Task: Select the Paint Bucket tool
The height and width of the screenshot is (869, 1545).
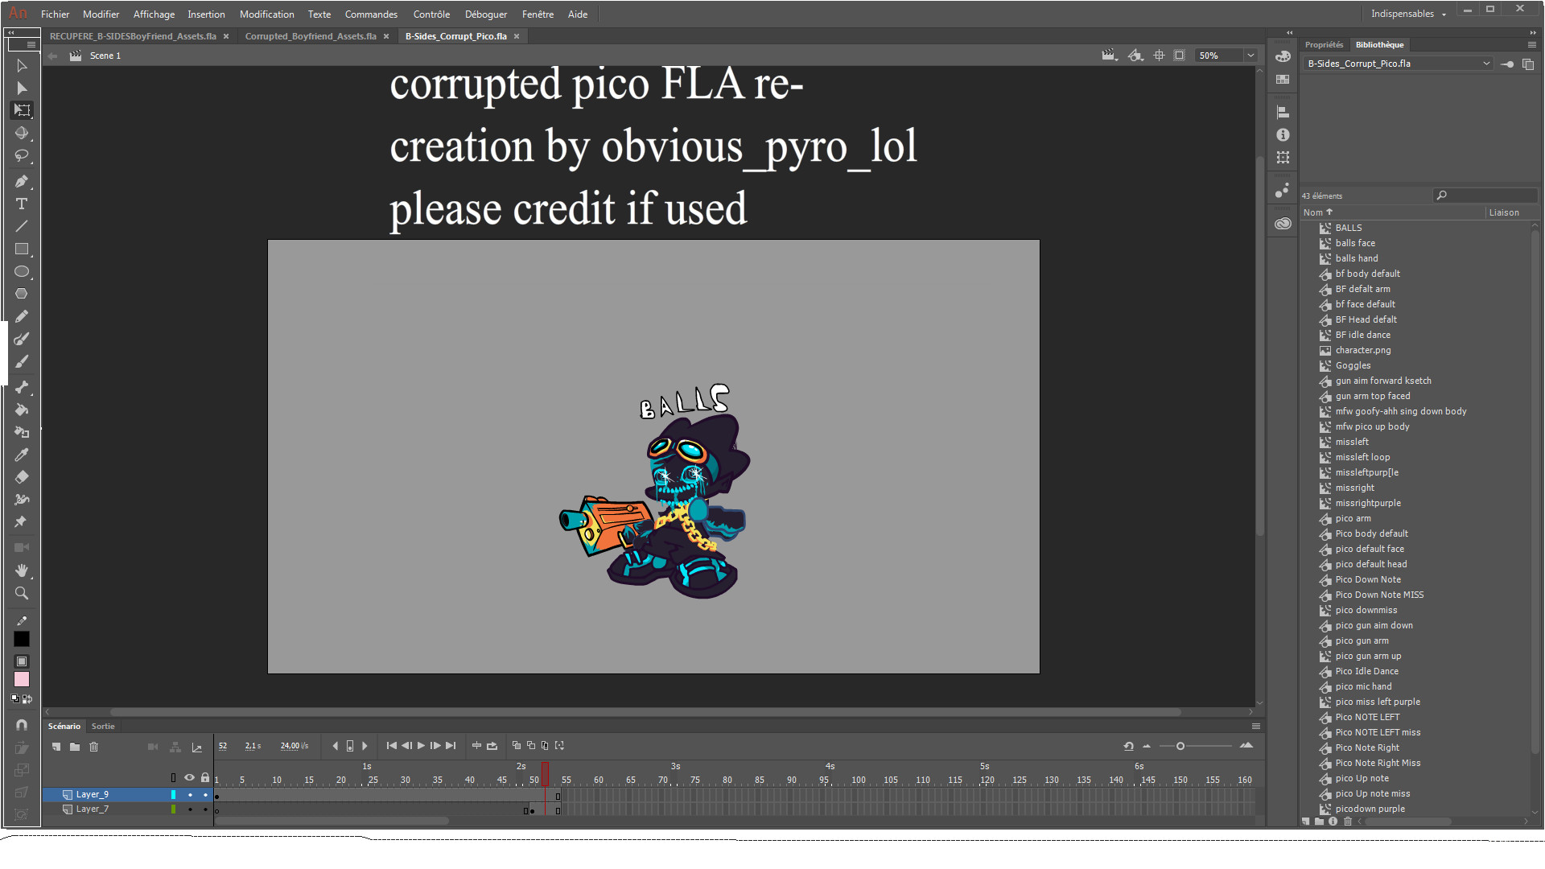Action: [x=22, y=410]
